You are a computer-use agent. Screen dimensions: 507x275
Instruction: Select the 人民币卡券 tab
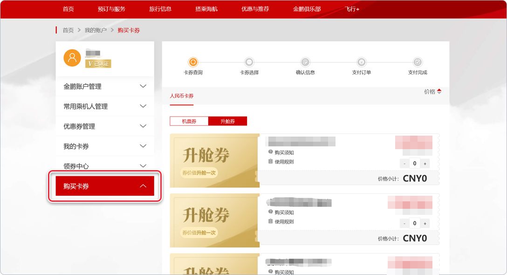click(x=181, y=96)
